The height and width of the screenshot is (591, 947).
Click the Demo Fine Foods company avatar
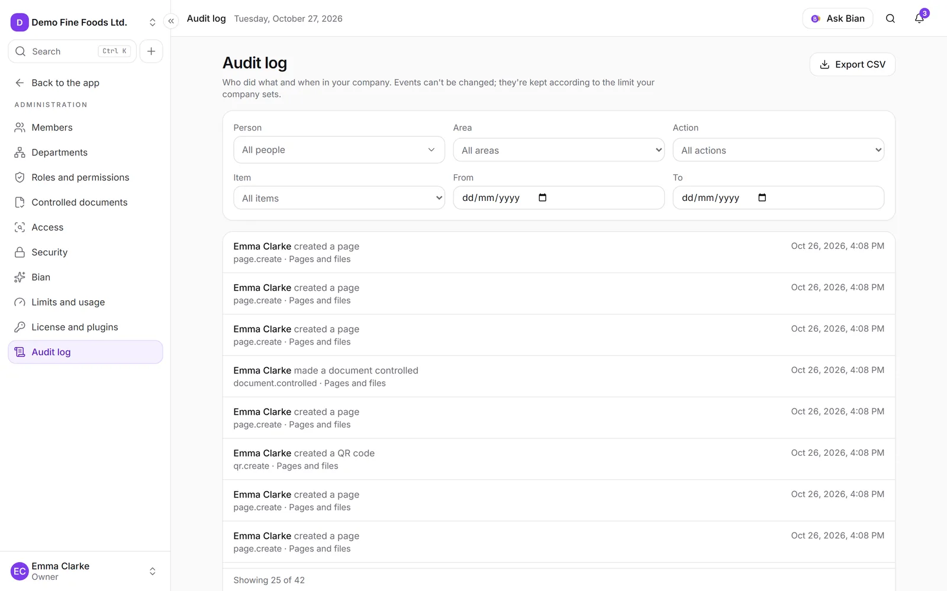click(x=20, y=22)
